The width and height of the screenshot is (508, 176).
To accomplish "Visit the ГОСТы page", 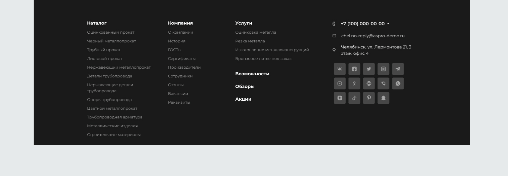I will [x=175, y=50].
